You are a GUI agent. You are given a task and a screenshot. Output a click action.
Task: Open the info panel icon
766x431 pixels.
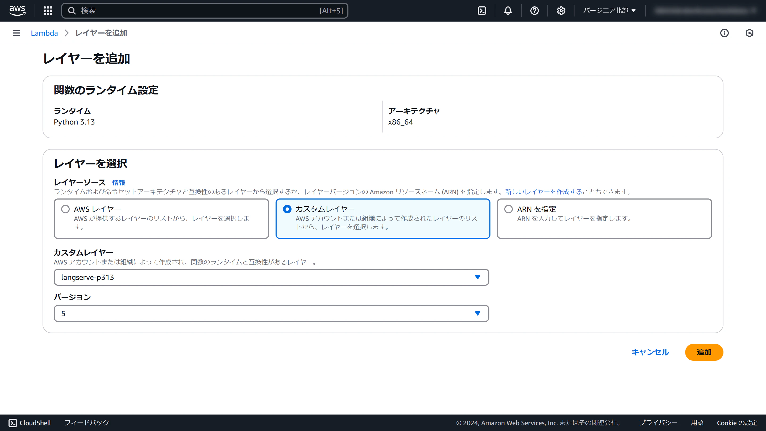pos(724,33)
